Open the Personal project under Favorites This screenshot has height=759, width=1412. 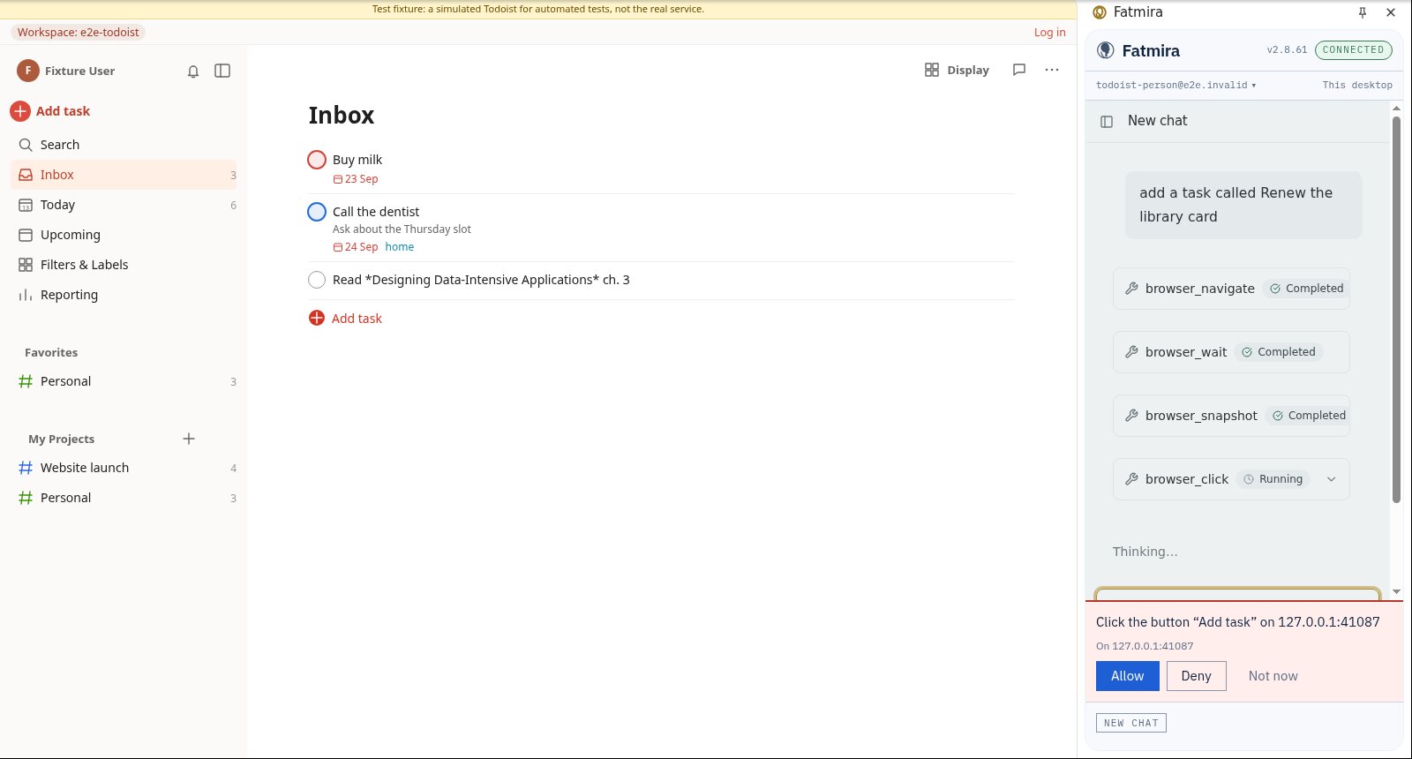124,381
